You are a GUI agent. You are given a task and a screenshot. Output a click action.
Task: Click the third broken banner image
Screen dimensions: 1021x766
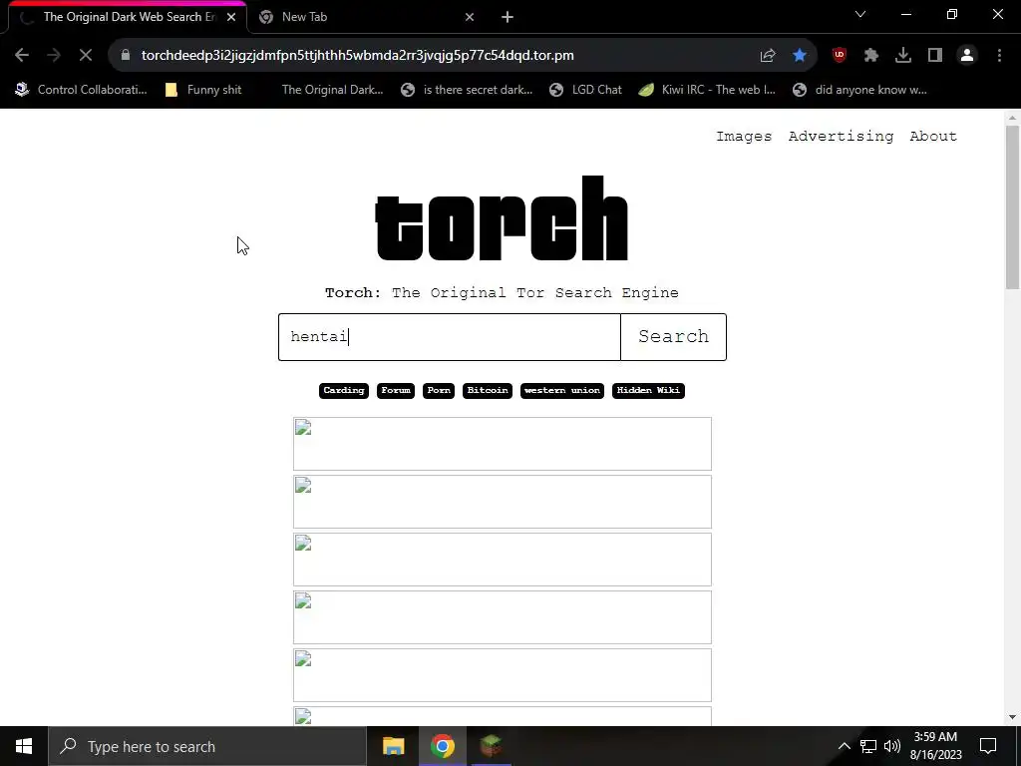click(503, 560)
